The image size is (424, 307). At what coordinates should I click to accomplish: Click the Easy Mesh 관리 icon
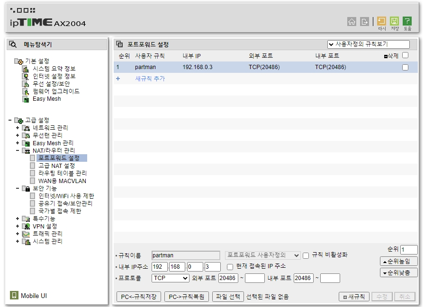(x=26, y=143)
